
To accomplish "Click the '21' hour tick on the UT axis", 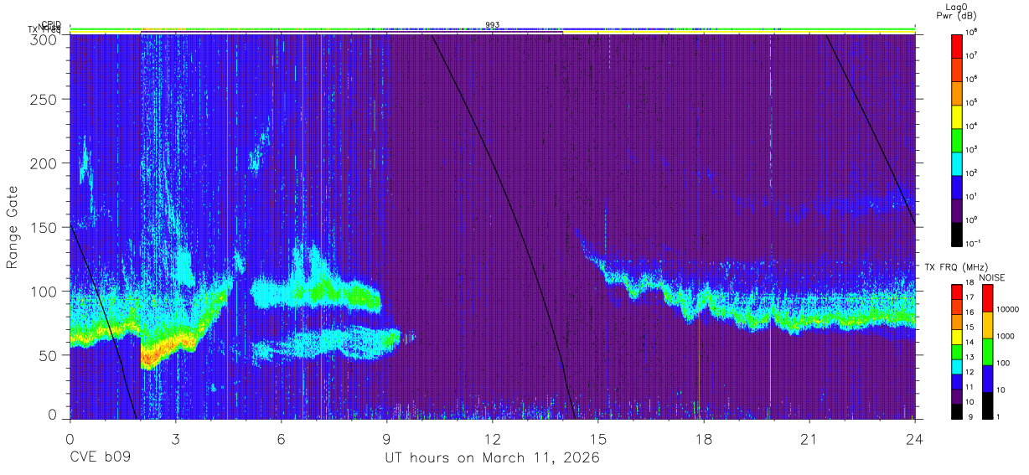I will point(809,439).
